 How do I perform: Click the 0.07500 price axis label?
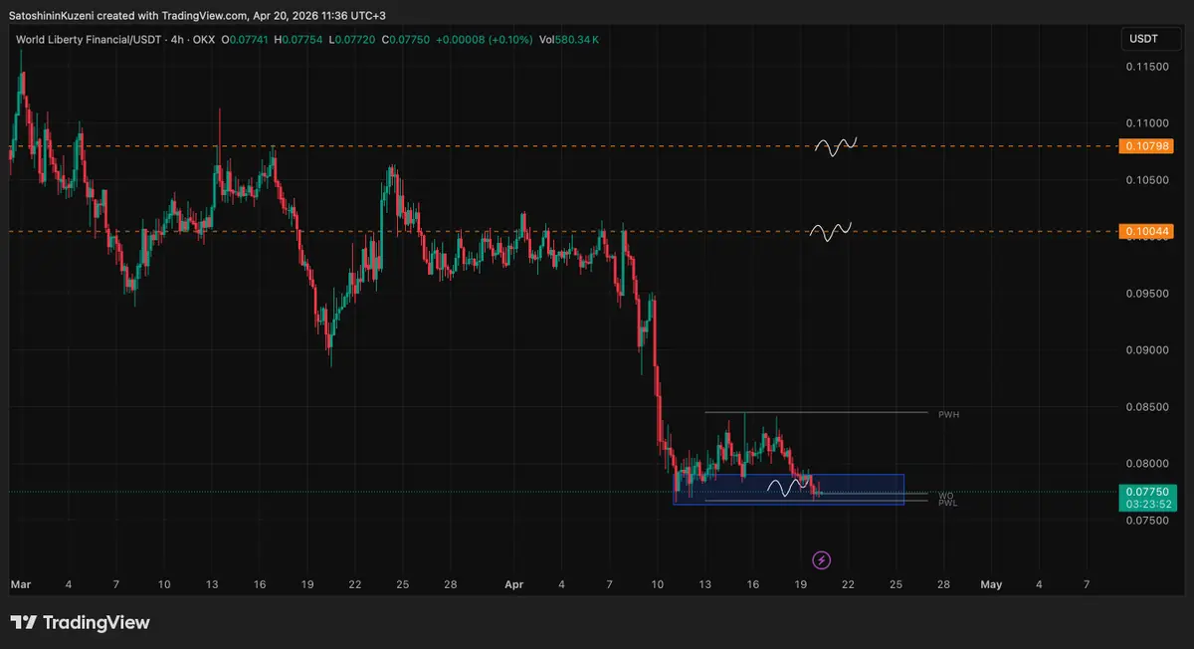point(1146,521)
